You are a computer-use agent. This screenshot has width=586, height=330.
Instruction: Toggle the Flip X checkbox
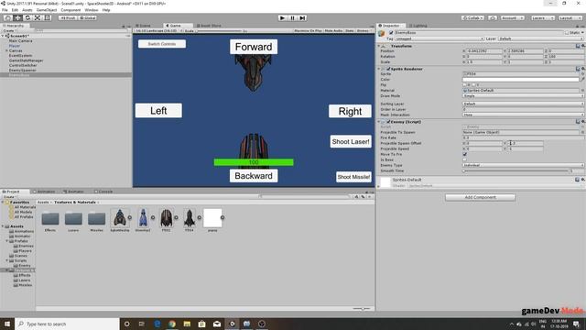465,85
